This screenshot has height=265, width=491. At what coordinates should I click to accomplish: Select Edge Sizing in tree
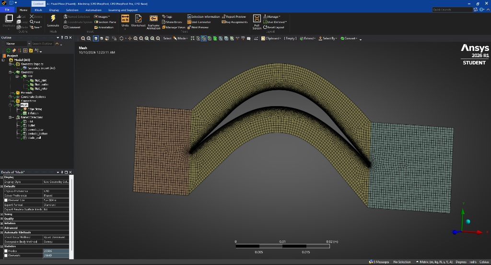click(35, 109)
